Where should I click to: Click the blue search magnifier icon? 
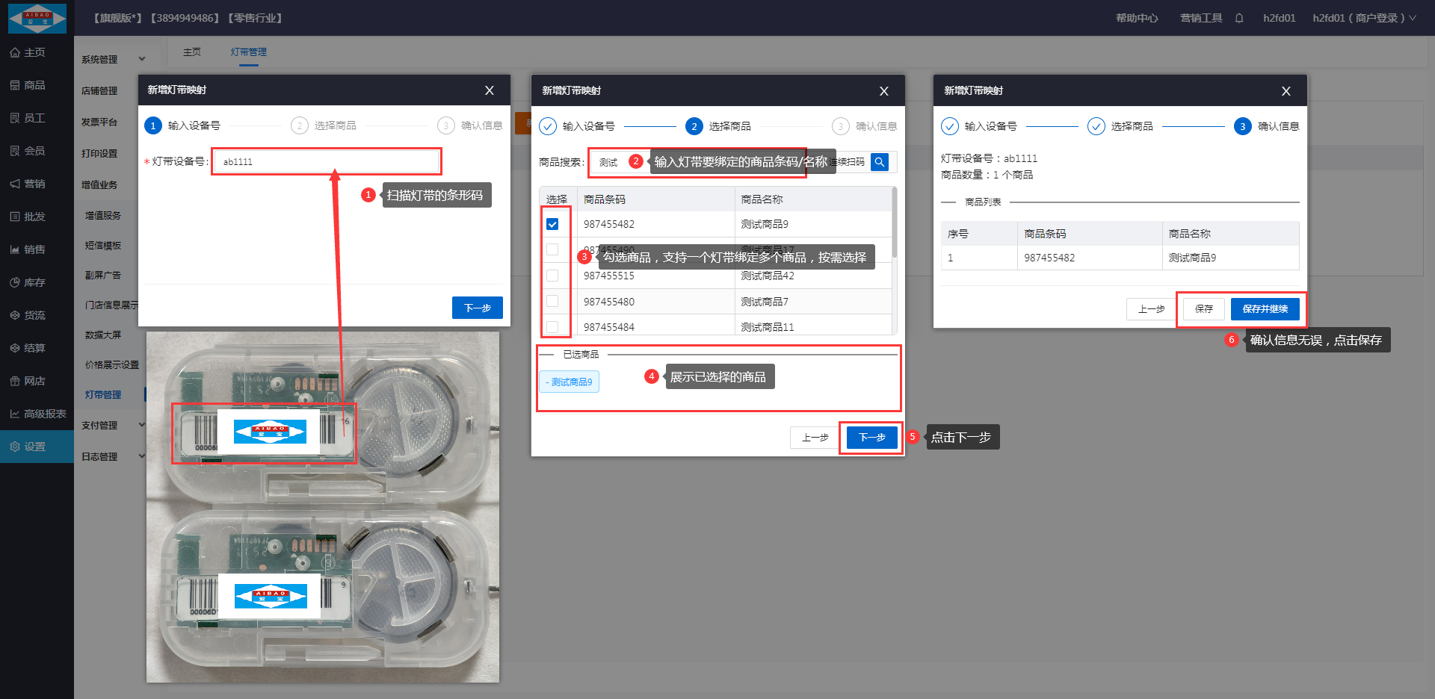880,162
